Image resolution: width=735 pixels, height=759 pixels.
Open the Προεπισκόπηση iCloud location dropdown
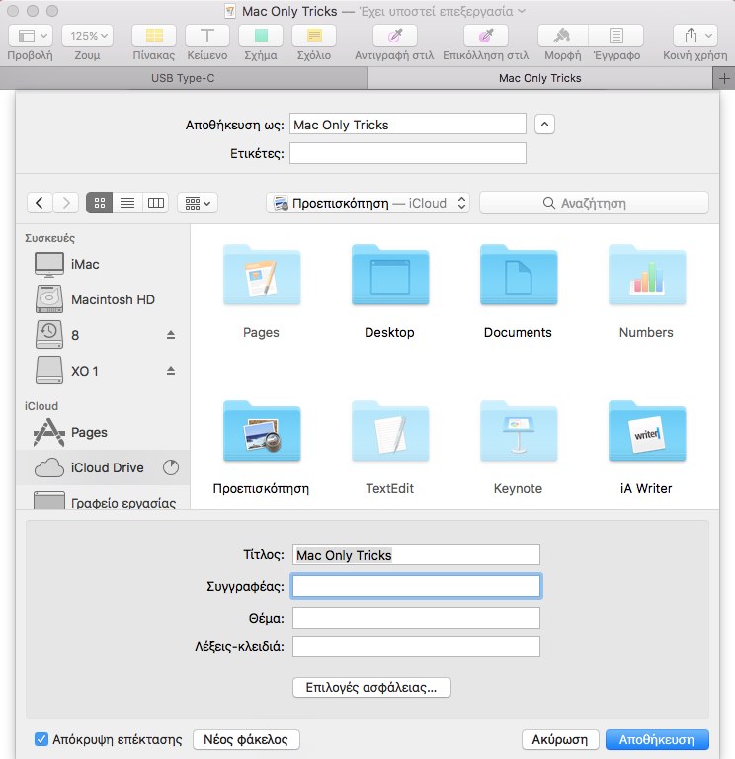pos(370,203)
